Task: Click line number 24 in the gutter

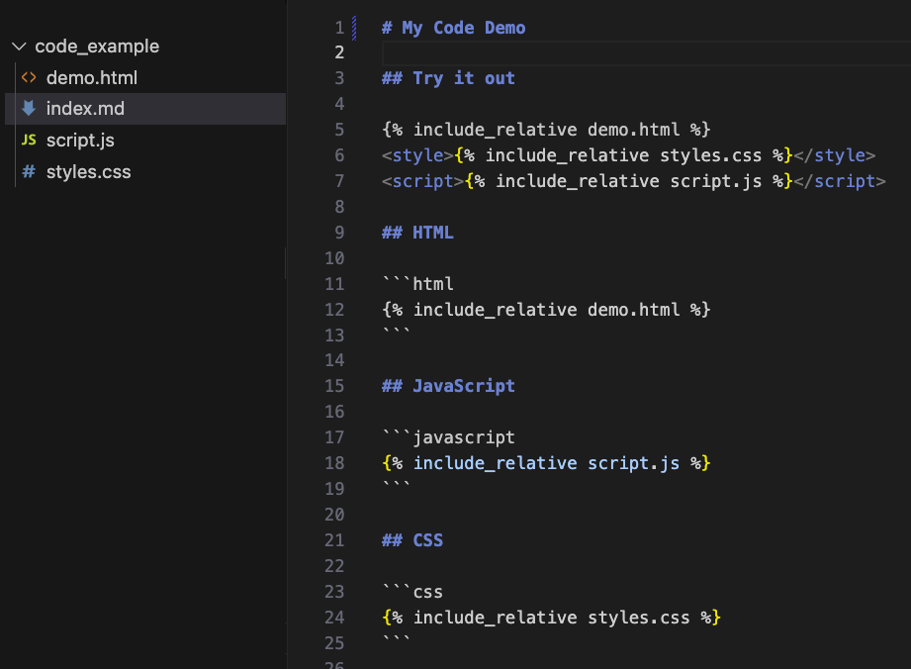Action: pyautogui.click(x=334, y=618)
